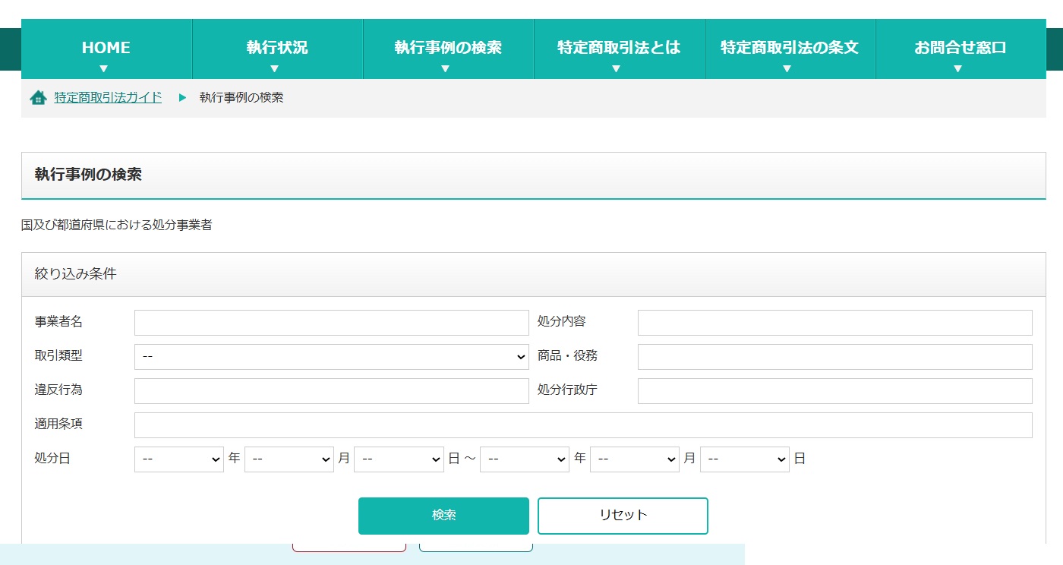The height and width of the screenshot is (565, 1063).
Task: Focus the 処分内容 text field
Action: tap(834, 322)
